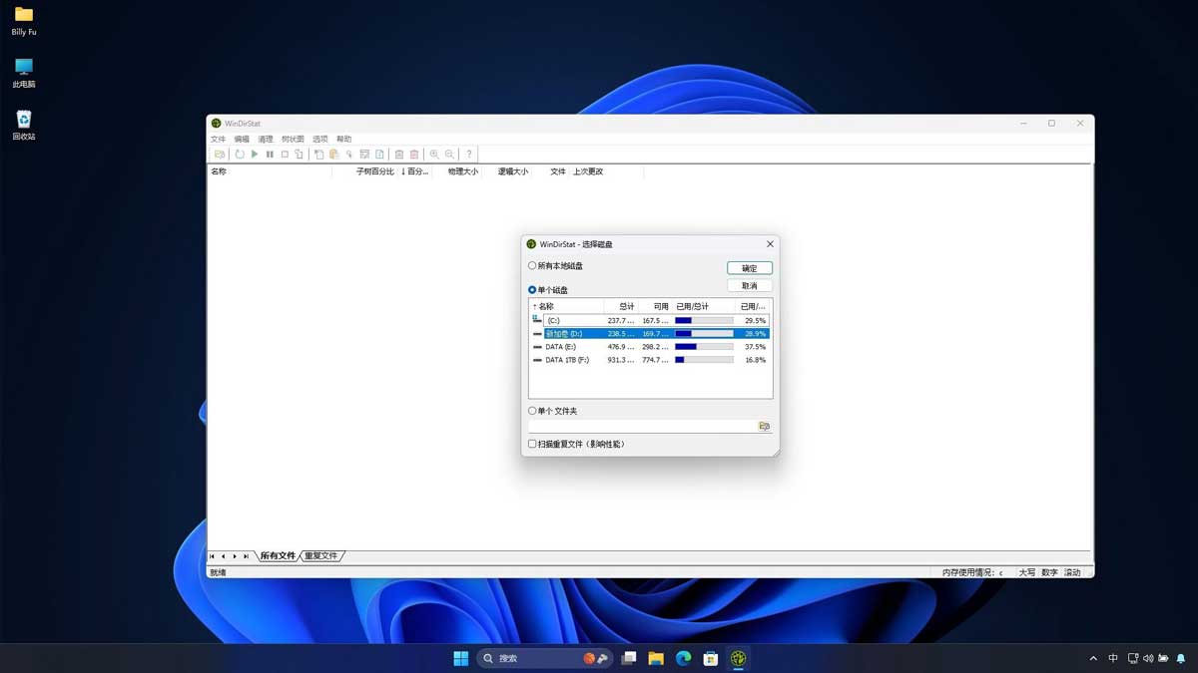
Task: Switch to the 重复文件 tab
Action: 321,555
